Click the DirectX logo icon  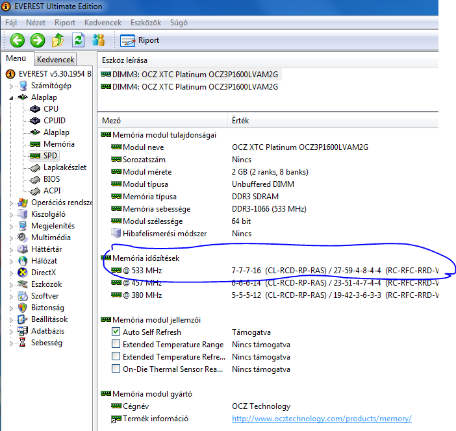coord(23,273)
